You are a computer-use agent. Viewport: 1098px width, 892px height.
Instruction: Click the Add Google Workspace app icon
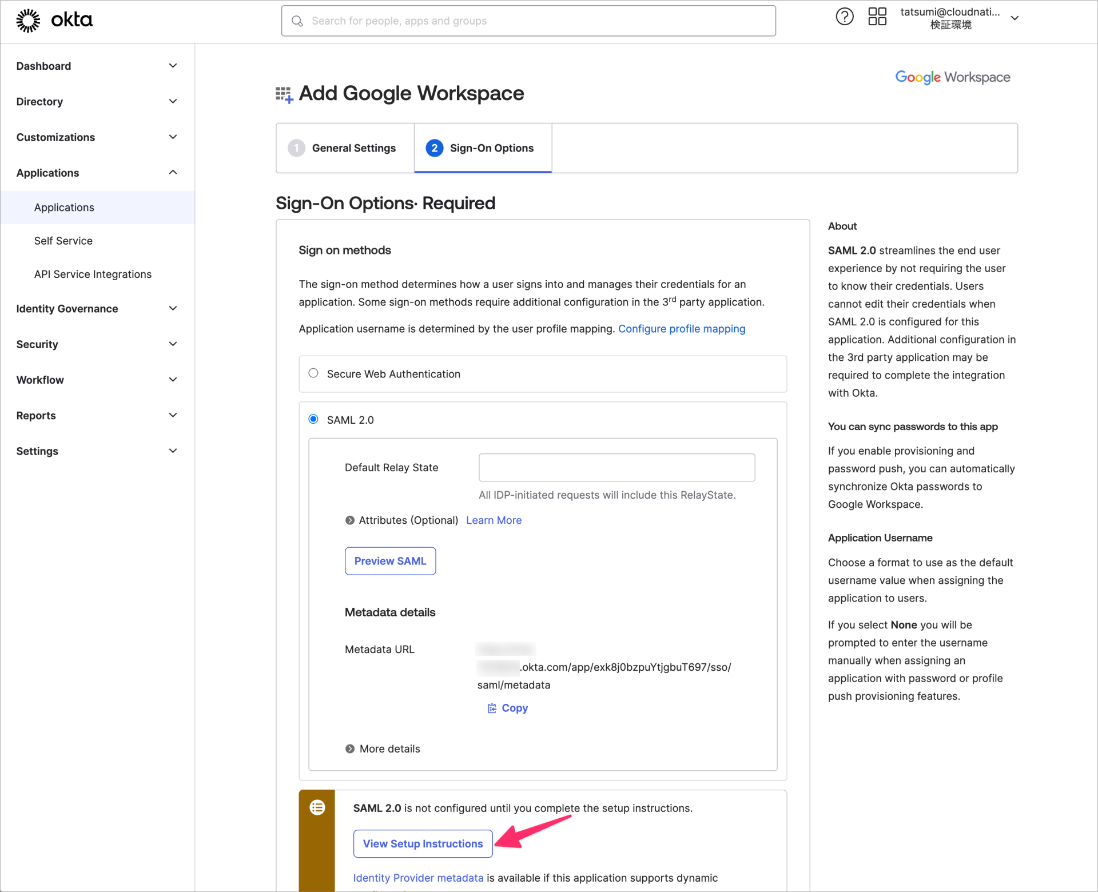(x=284, y=94)
